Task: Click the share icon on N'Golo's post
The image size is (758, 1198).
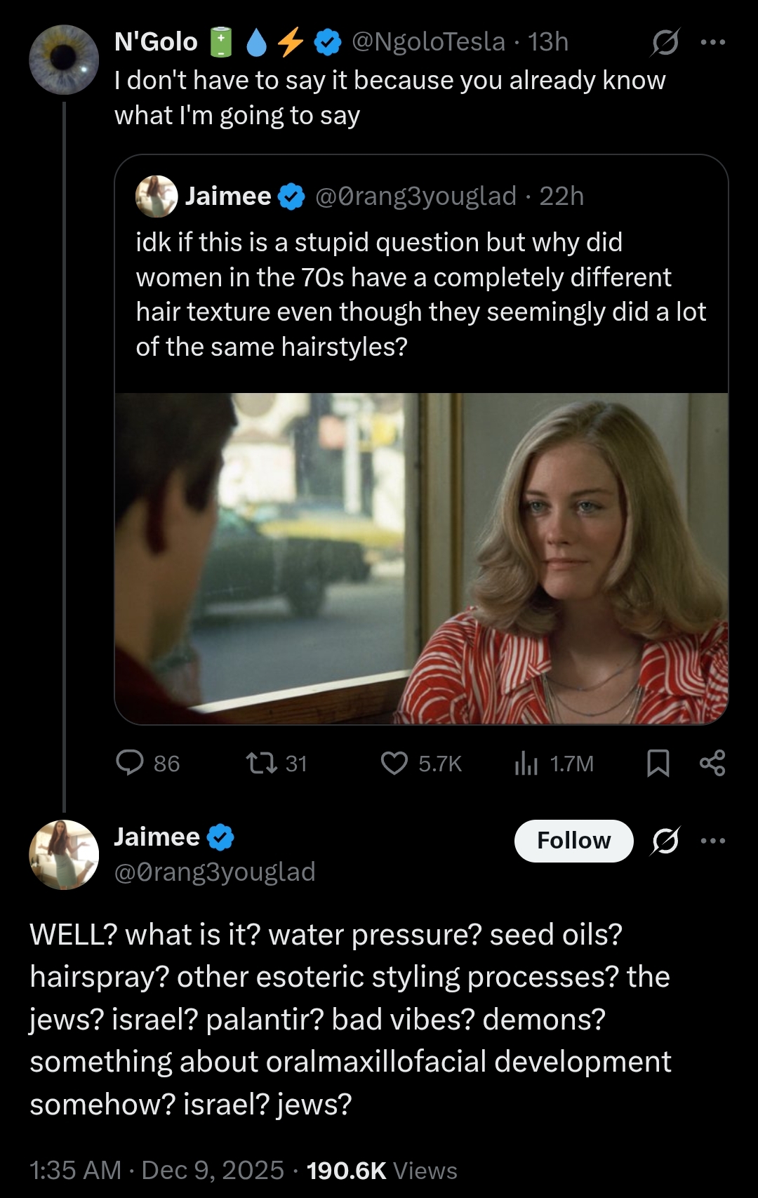Action: pos(712,763)
